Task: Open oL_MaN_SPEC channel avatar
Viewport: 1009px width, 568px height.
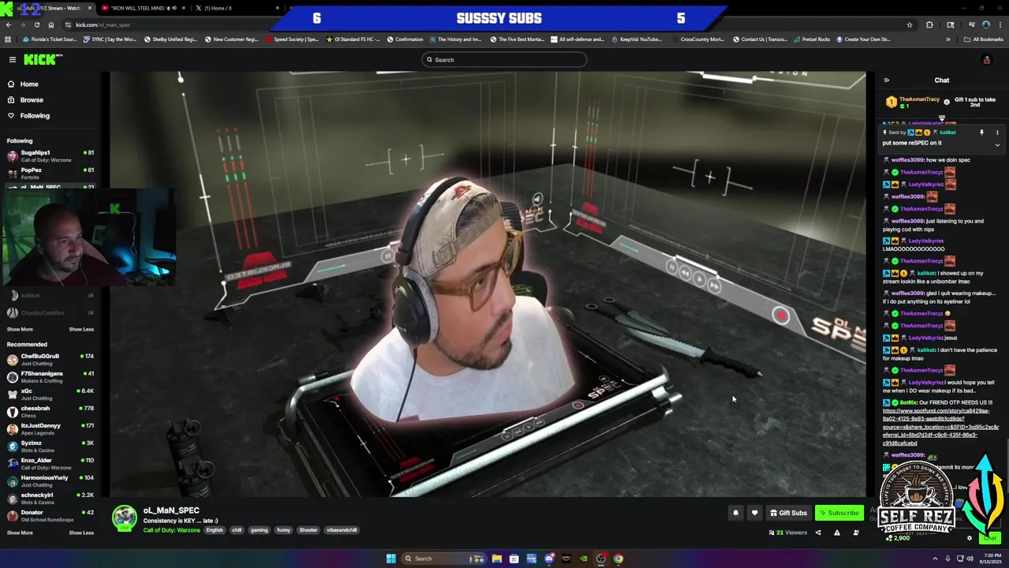Action: click(x=124, y=518)
